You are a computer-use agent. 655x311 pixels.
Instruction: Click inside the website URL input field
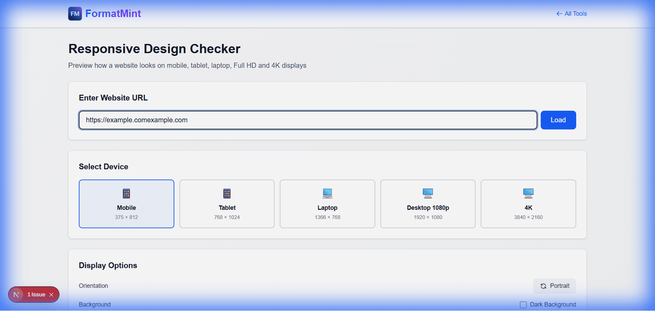(x=307, y=120)
